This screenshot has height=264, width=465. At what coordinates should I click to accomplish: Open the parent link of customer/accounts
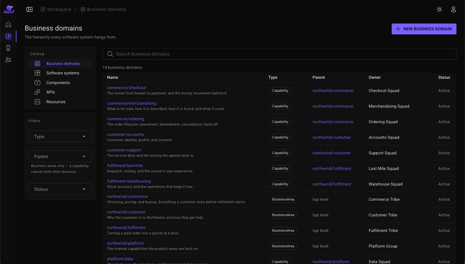click(332, 137)
